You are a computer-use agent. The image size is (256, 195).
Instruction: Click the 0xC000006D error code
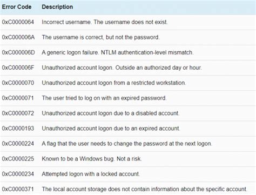(18, 52)
